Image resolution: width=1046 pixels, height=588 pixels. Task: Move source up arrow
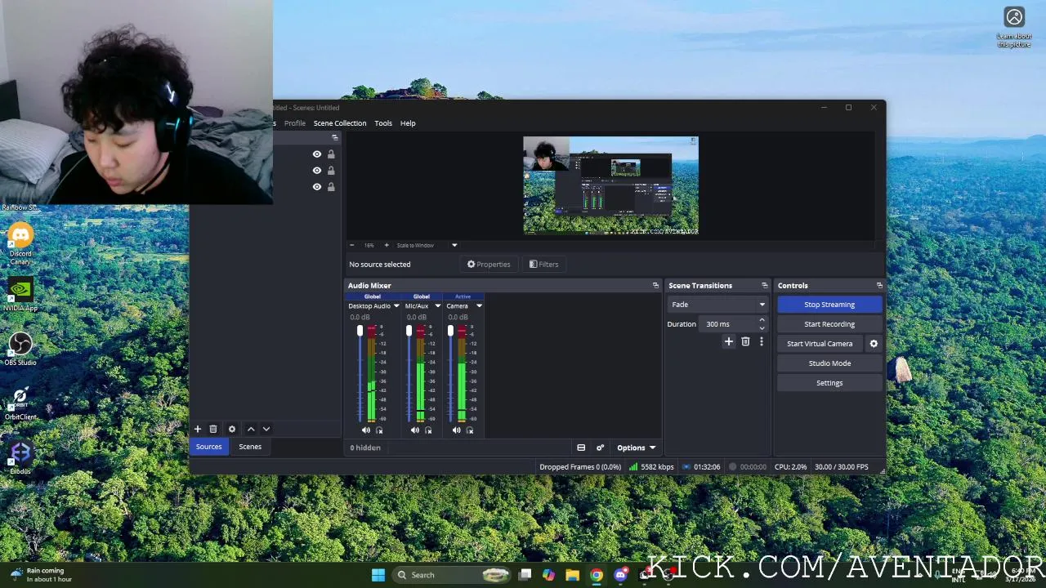coord(251,429)
